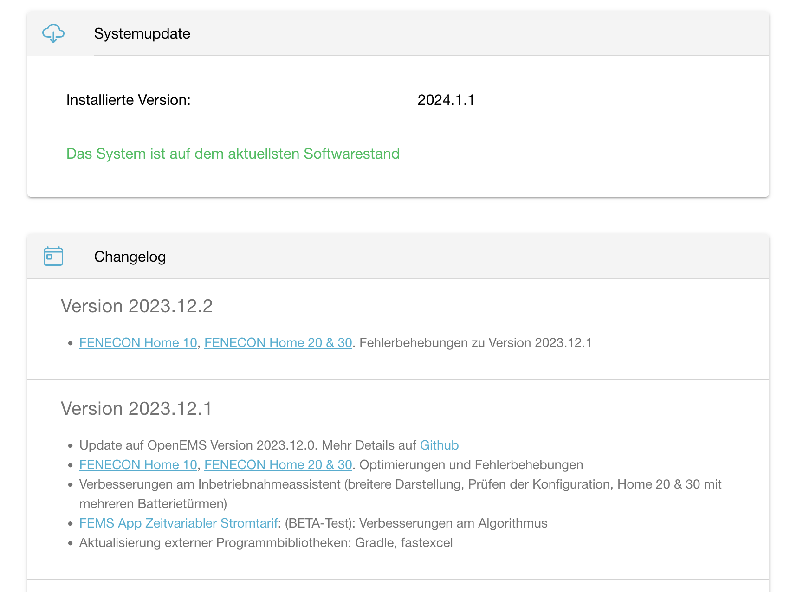Click the green up-to-date status message
The height and width of the screenshot is (592, 790).
pos(233,154)
